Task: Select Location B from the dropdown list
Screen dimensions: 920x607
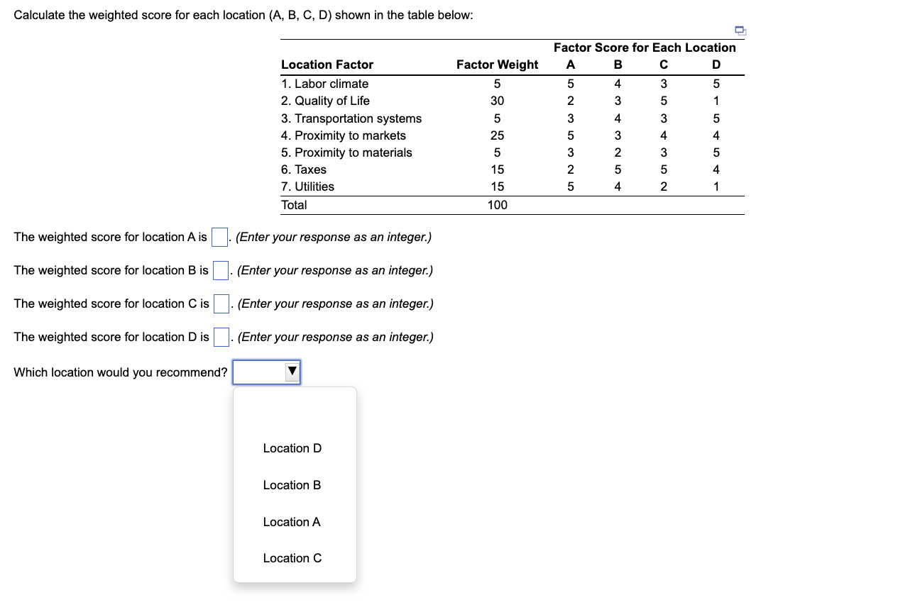Action: [292, 485]
